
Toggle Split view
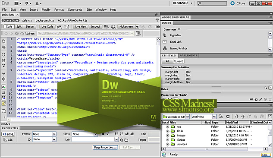19,27
